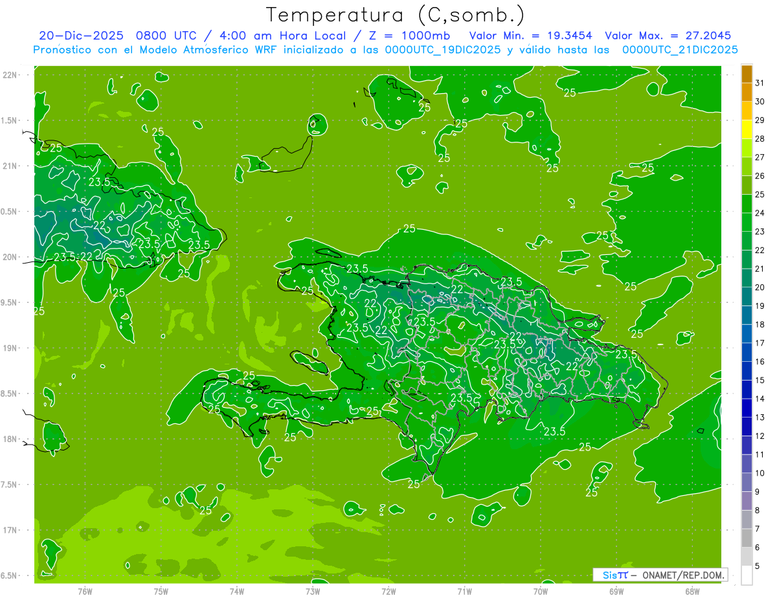
Task: Click the "22N" latitude label
Action: click(x=10, y=75)
